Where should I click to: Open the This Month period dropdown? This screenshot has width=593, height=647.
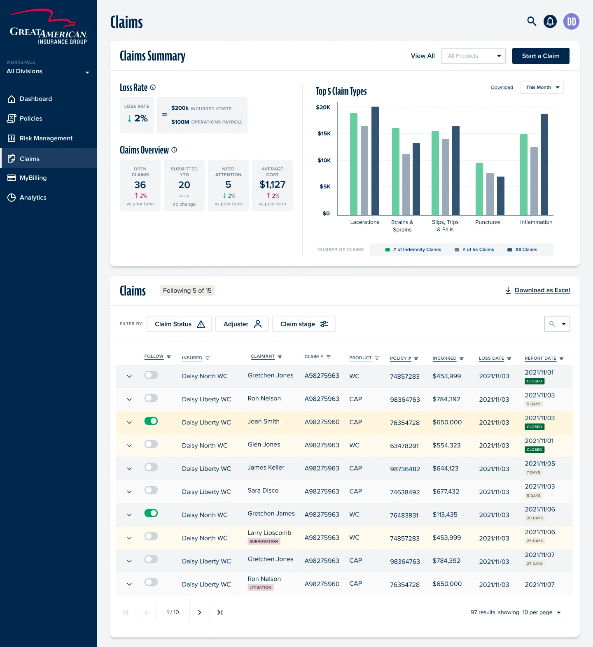542,87
